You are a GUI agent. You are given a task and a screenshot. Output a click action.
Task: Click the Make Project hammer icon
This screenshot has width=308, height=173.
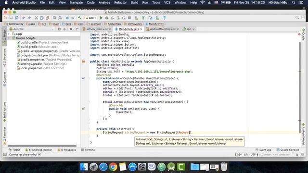(x=79, y=18)
